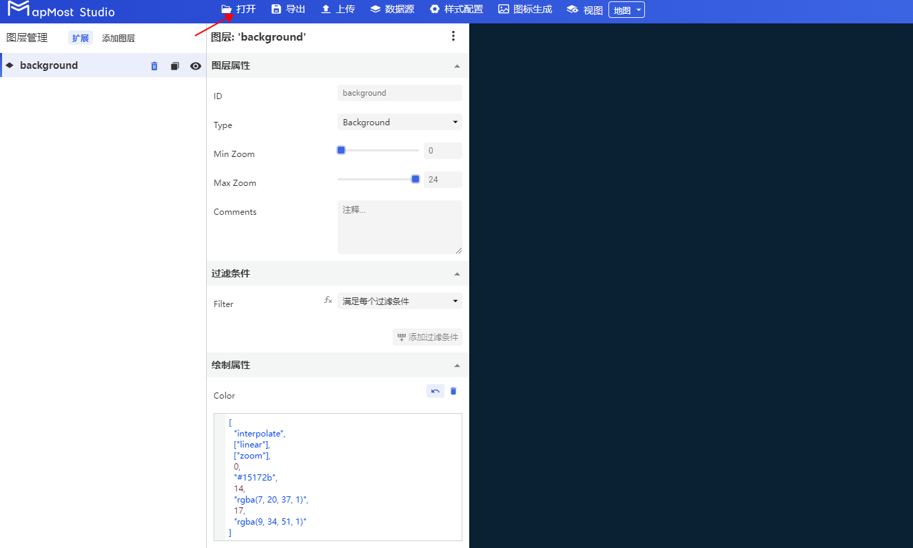Click the MapMost Studio logo
The height and width of the screenshot is (548, 913).
point(61,10)
